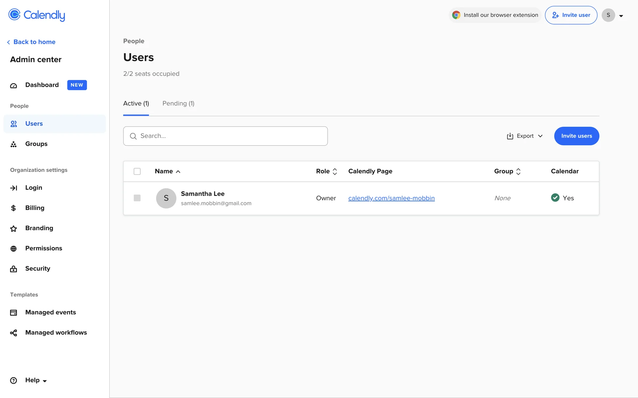Viewport: 638px width, 398px height.
Task: Open Branding star icon
Action: pyautogui.click(x=13, y=229)
